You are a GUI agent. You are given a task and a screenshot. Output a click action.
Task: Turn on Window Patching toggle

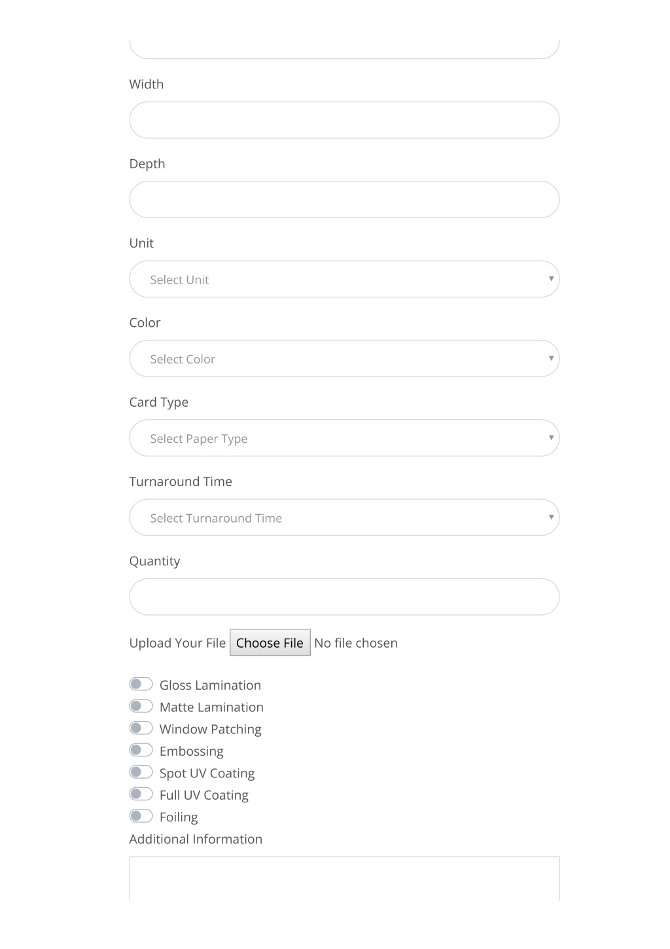point(141,728)
